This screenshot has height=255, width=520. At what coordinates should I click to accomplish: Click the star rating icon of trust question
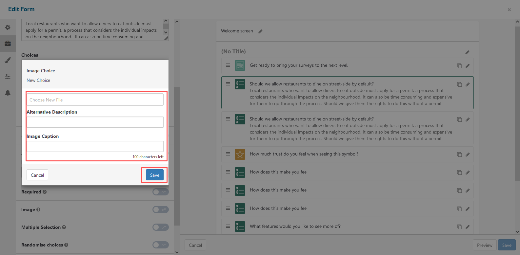tap(240, 154)
